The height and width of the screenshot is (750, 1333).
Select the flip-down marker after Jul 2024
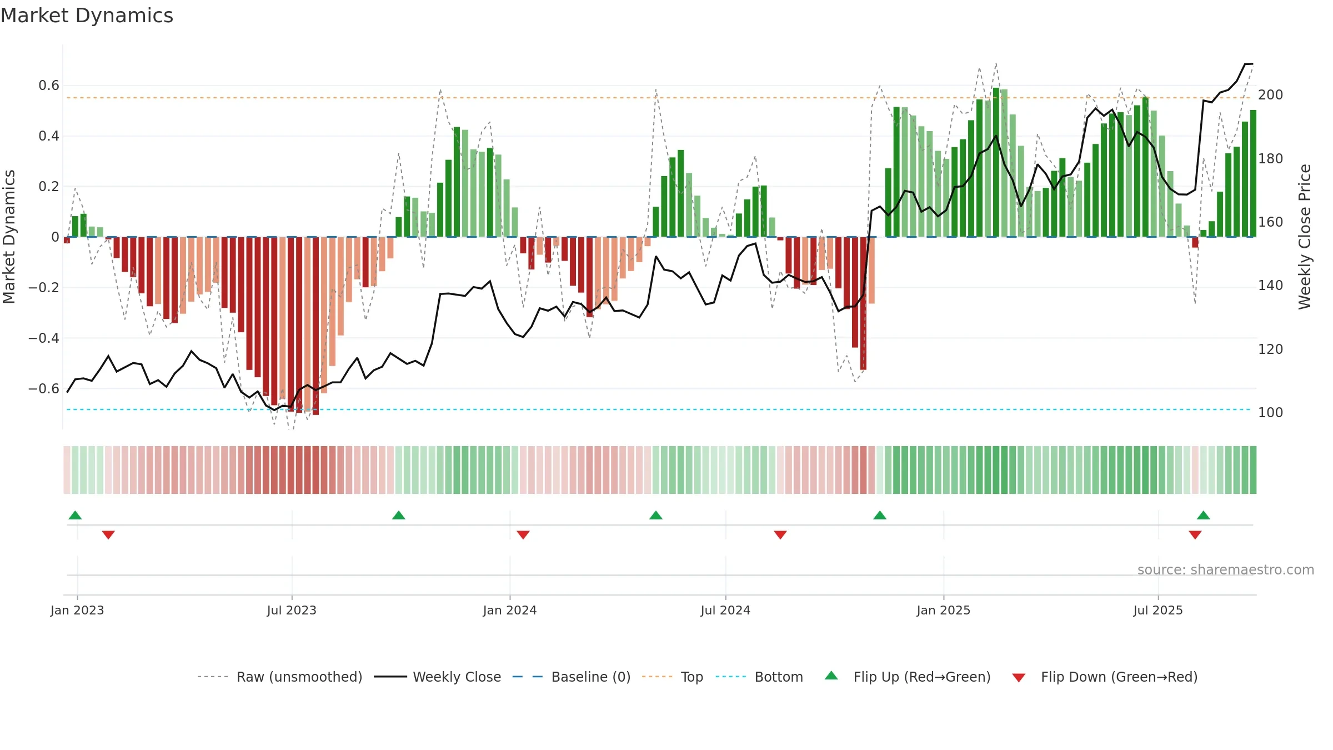pos(780,535)
